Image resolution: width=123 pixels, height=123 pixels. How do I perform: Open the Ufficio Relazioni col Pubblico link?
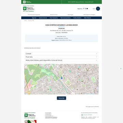[x=89, y=15]
